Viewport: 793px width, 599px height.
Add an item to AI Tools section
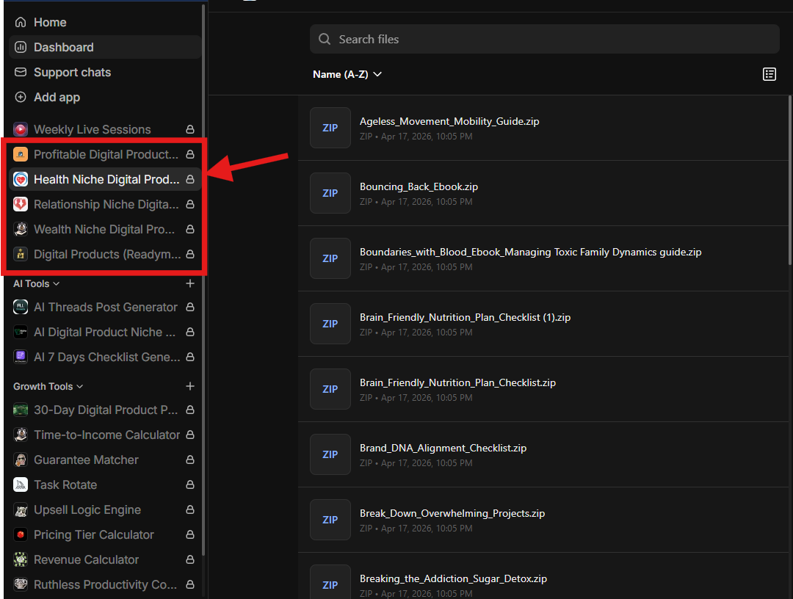(x=190, y=283)
